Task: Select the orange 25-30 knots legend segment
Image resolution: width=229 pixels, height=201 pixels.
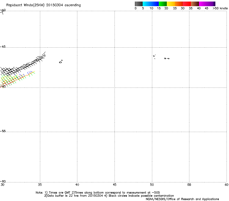Action: [x=179, y=4]
